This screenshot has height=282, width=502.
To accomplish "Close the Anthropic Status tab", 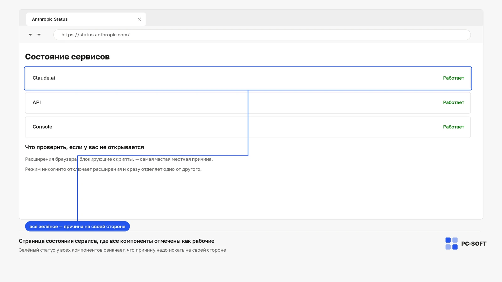I will (x=139, y=19).
